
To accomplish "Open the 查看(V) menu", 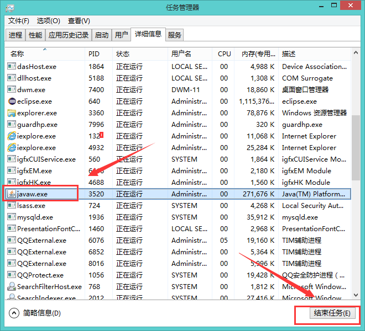I will pyautogui.click(x=79, y=21).
